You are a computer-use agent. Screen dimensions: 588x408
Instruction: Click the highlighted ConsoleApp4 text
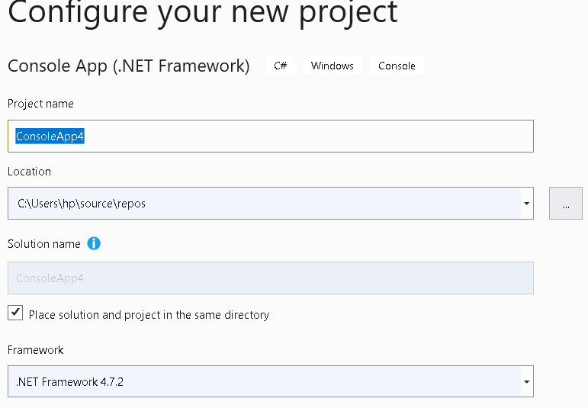50,136
